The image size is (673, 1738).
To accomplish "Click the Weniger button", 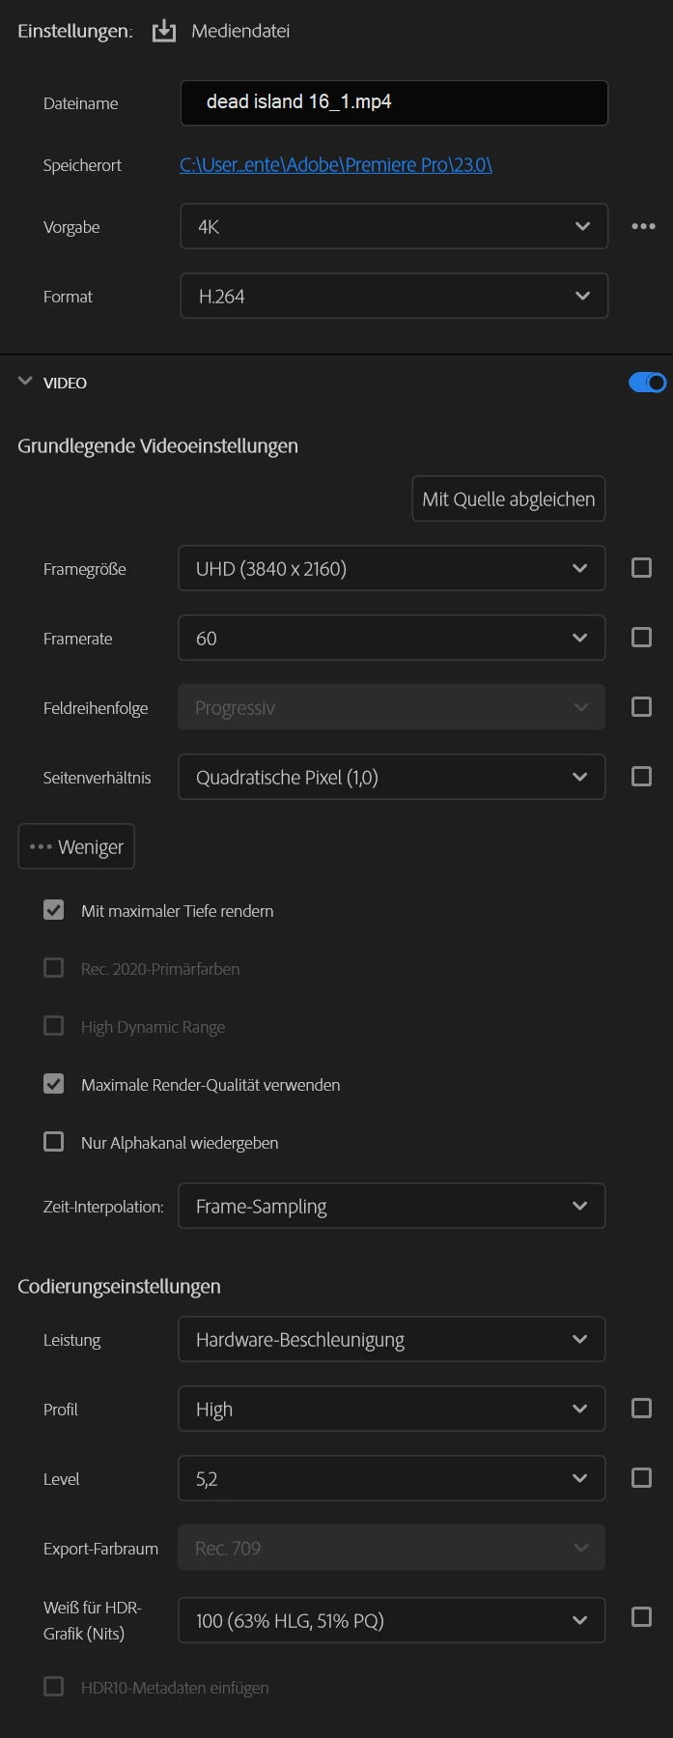I will pos(76,846).
